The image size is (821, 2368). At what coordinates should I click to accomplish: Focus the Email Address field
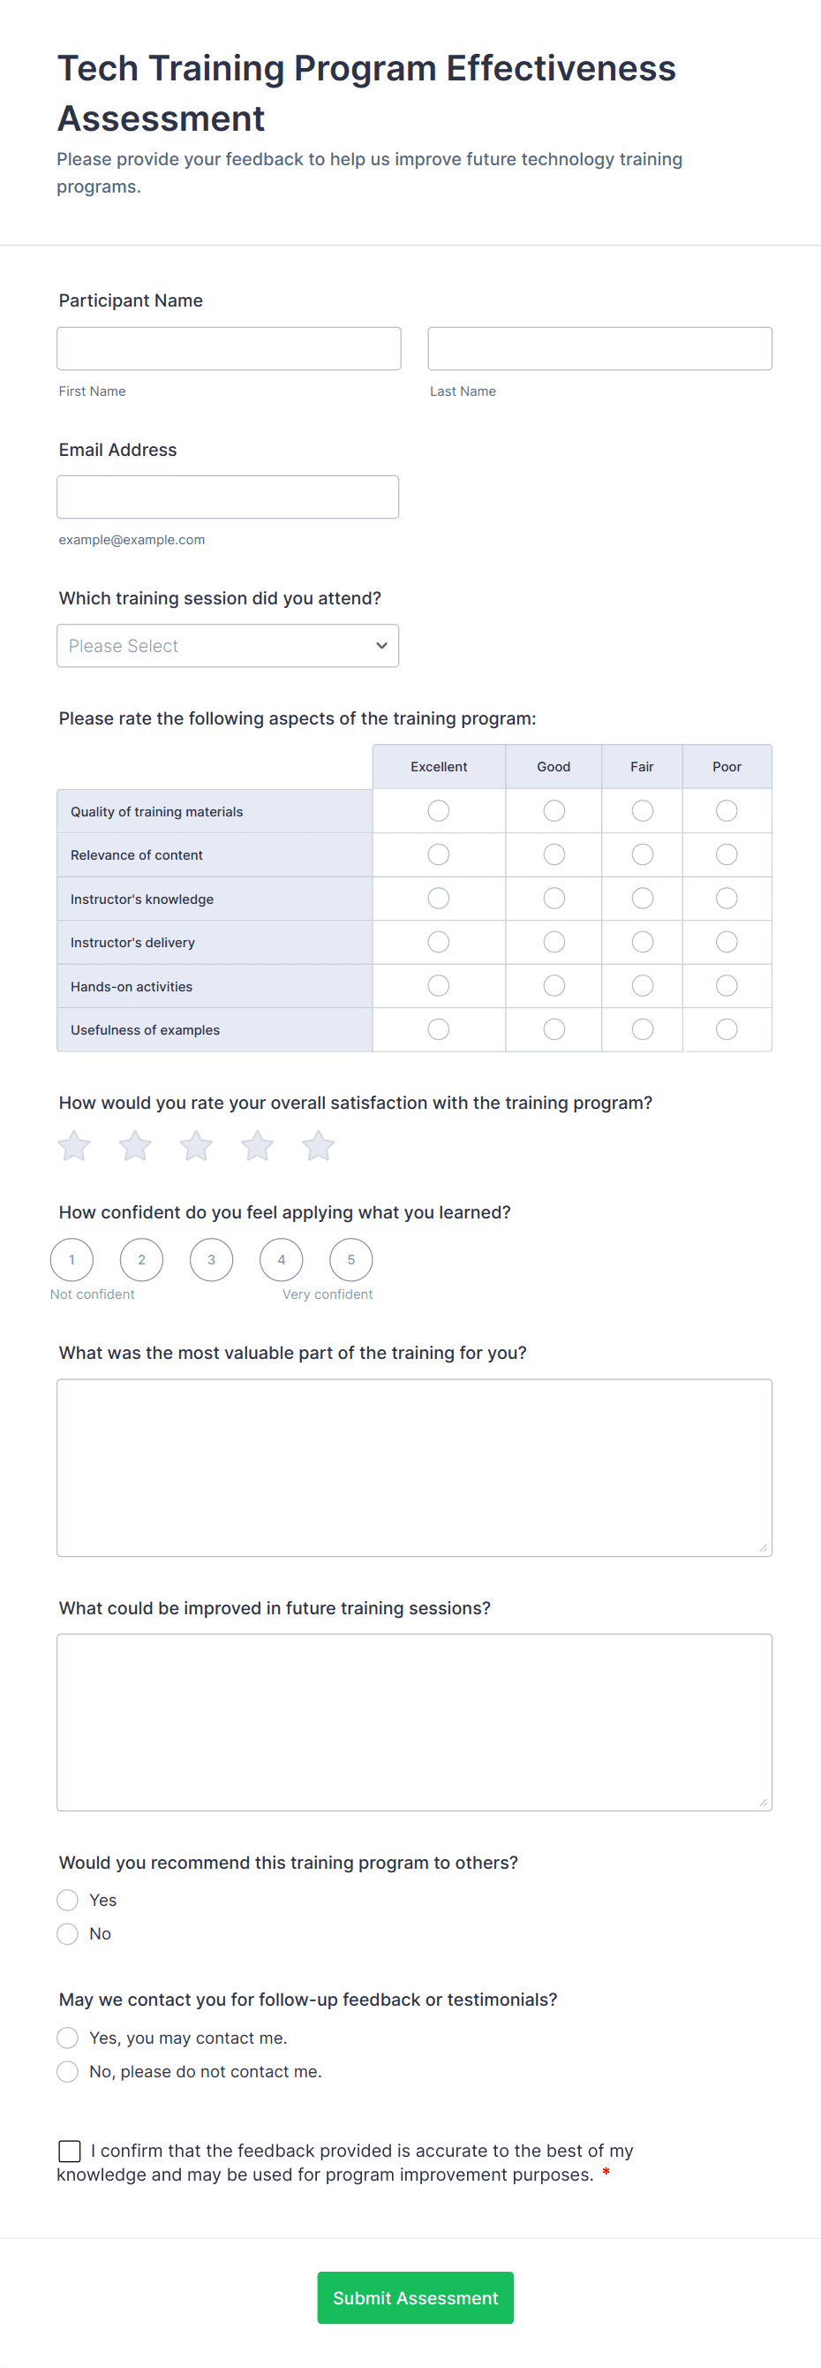click(x=227, y=497)
